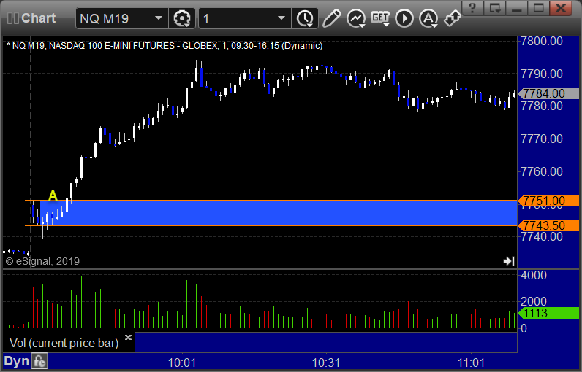Click the GET advanced studies icon
582x372 pixels.
click(x=380, y=18)
